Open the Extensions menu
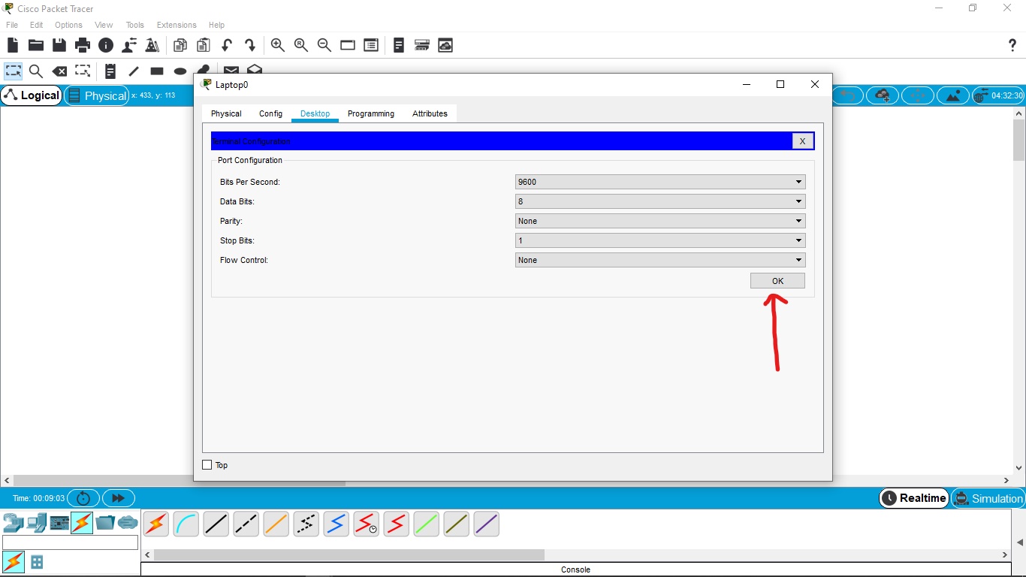This screenshot has width=1026, height=577. pos(176,25)
